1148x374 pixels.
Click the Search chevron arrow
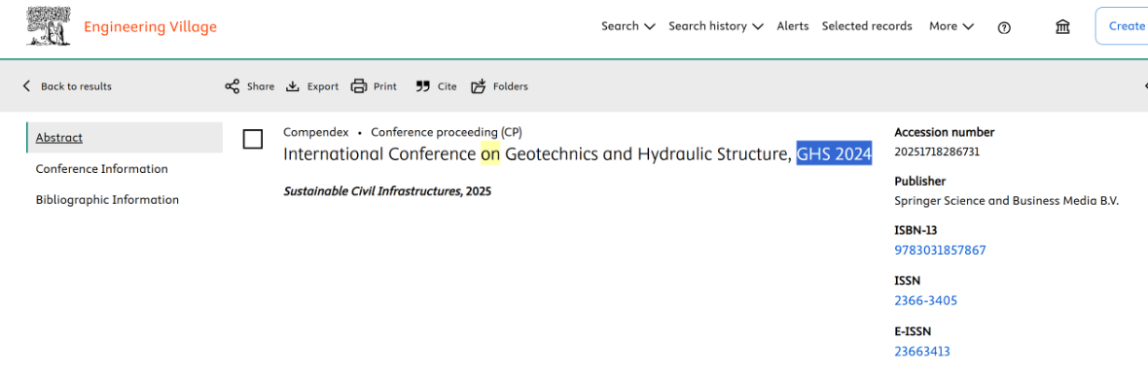650,27
